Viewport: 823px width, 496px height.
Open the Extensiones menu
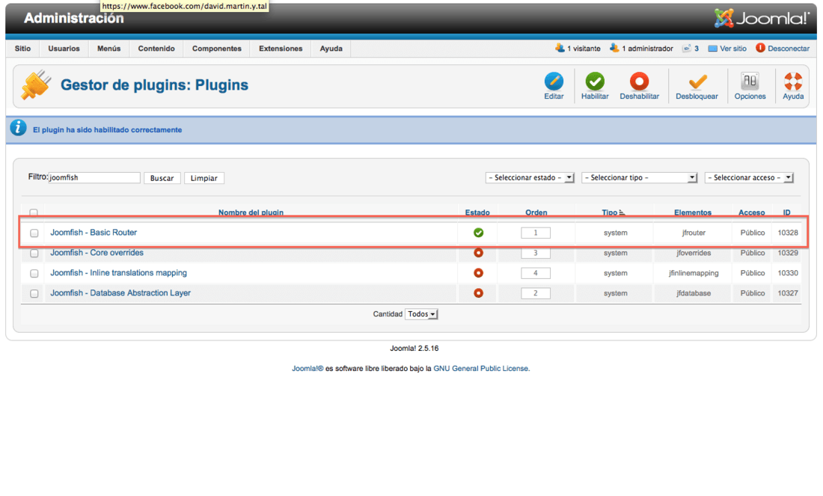click(x=281, y=49)
